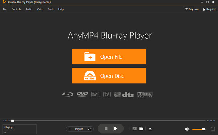Click the large Open Disc button
Screen dimensions: 218x135
coord(109,76)
